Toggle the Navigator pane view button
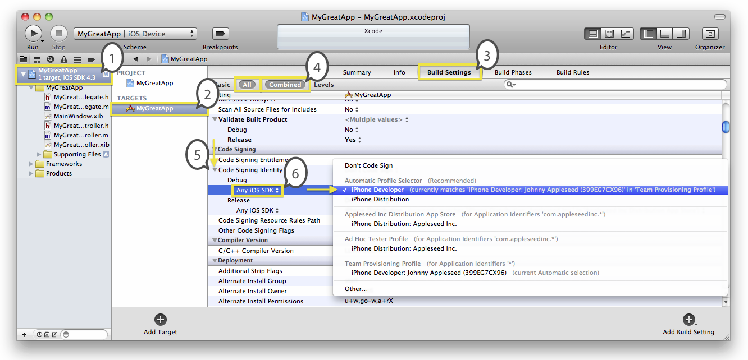The width and height of the screenshot is (748, 360). coord(649,34)
